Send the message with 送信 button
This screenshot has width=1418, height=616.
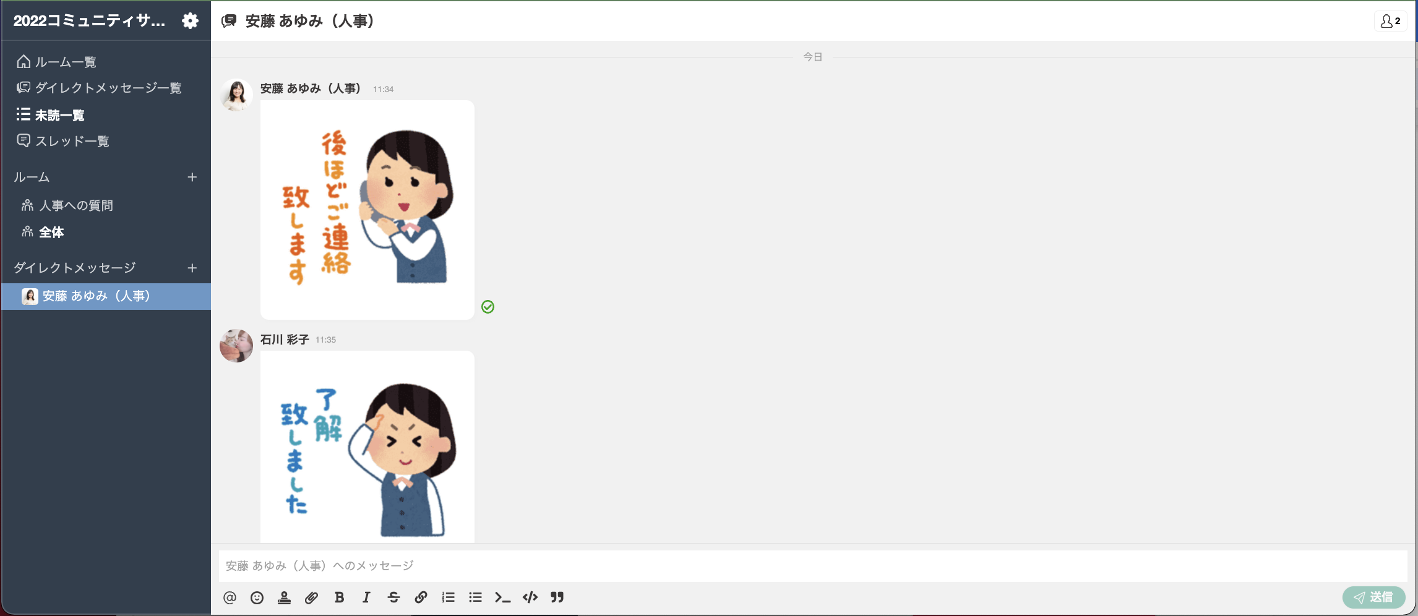point(1373,597)
